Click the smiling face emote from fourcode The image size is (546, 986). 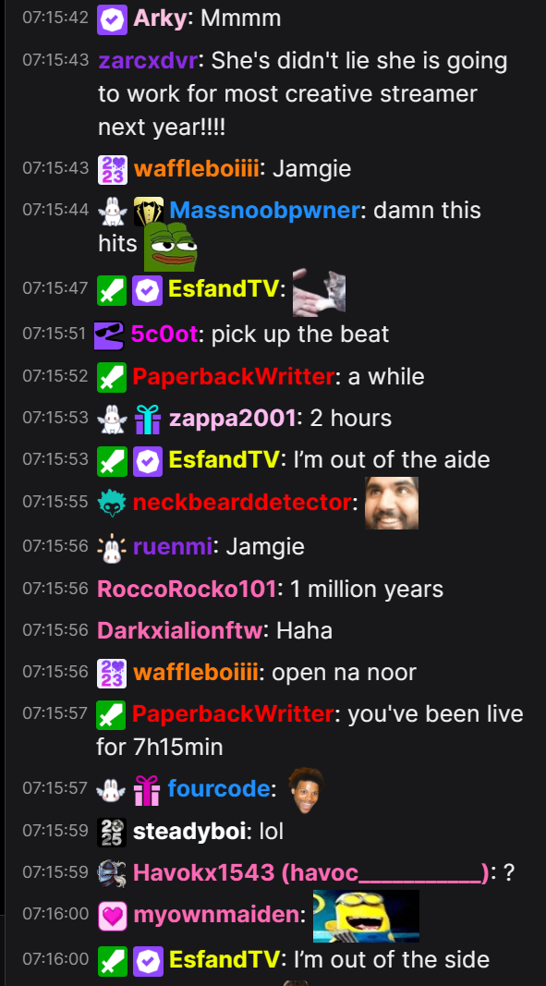click(x=306, y=790)
